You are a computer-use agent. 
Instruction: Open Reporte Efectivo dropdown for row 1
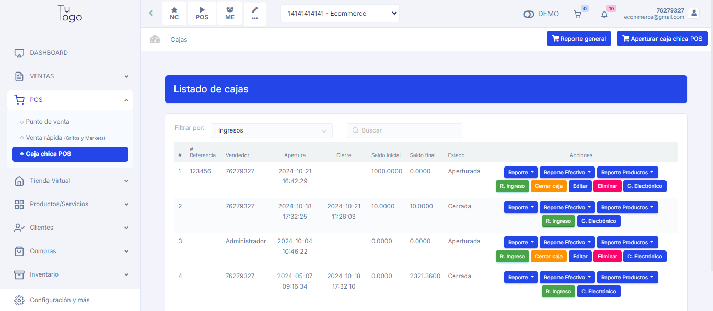pos(567,172)
